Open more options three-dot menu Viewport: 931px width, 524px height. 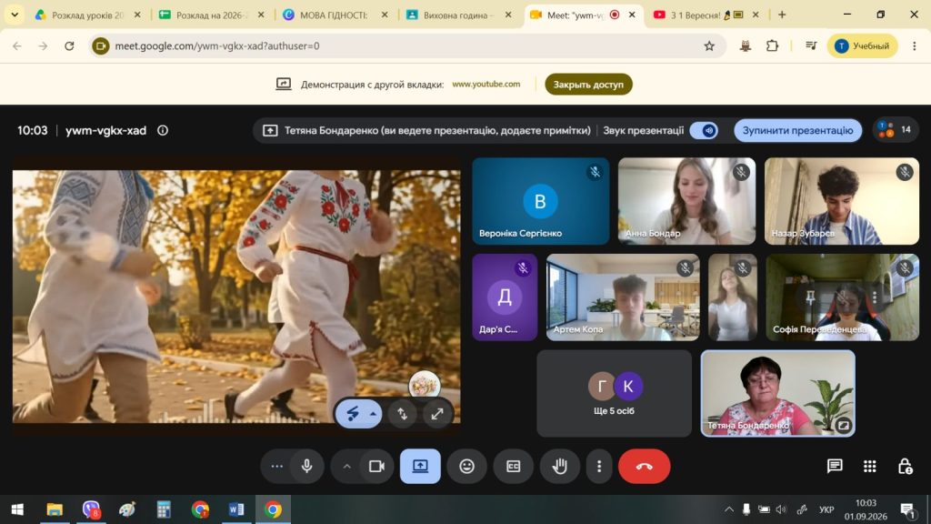pyautogui.click(x=599, y=467)
